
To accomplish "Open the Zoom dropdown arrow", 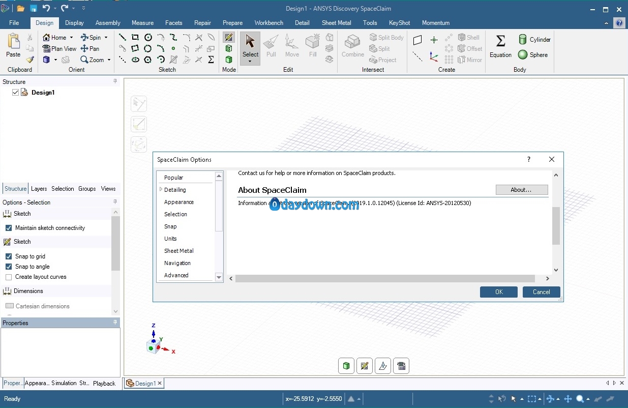I will point(109,60).
